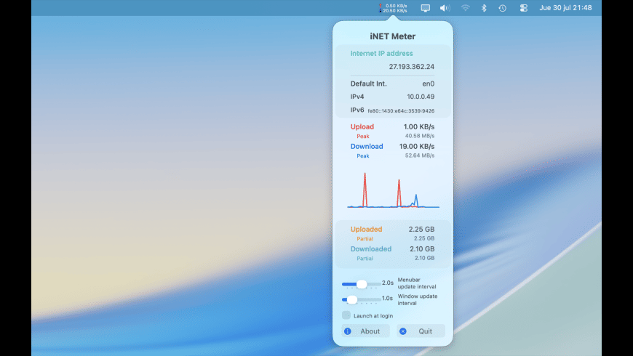Click the upload speed 1.00 KB/s
The height and width of the screenshot is (356, 633).
click(x=419, y=126)
